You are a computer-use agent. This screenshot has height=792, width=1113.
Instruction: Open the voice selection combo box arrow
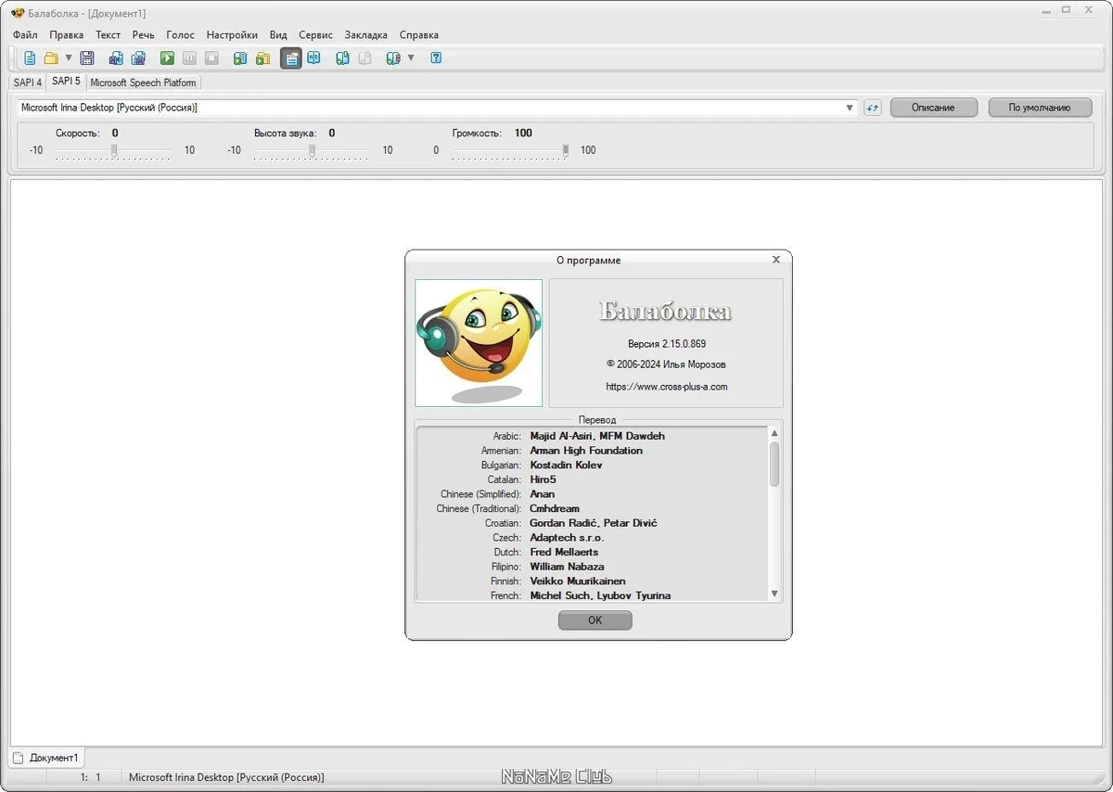pyautogui.click(x=850, y=108)
